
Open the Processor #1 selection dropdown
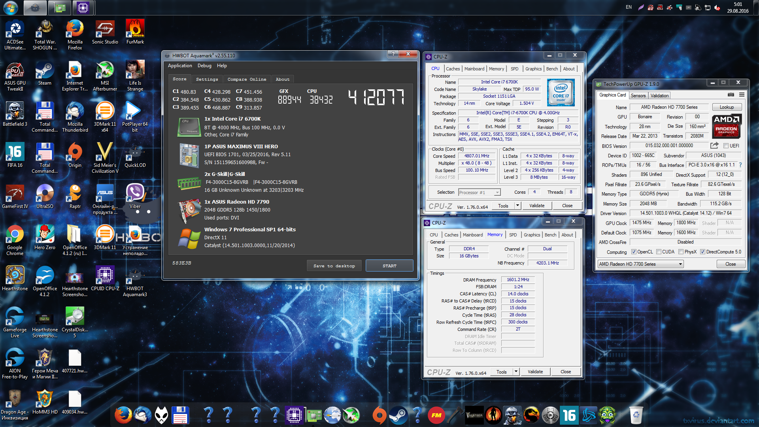pyautogui.click(x=480, y=193)
